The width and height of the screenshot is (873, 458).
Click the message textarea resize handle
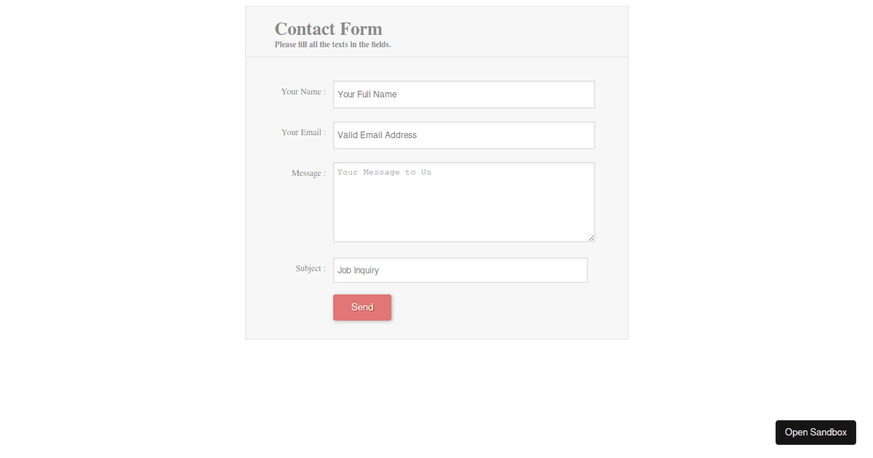(591, 238)
